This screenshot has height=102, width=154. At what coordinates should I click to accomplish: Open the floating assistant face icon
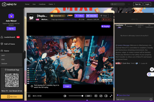pos(149,74)
